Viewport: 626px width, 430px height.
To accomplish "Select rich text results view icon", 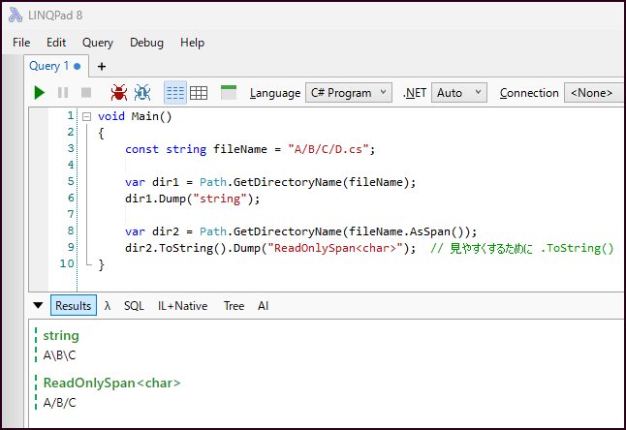I will (x=175, y=93).
